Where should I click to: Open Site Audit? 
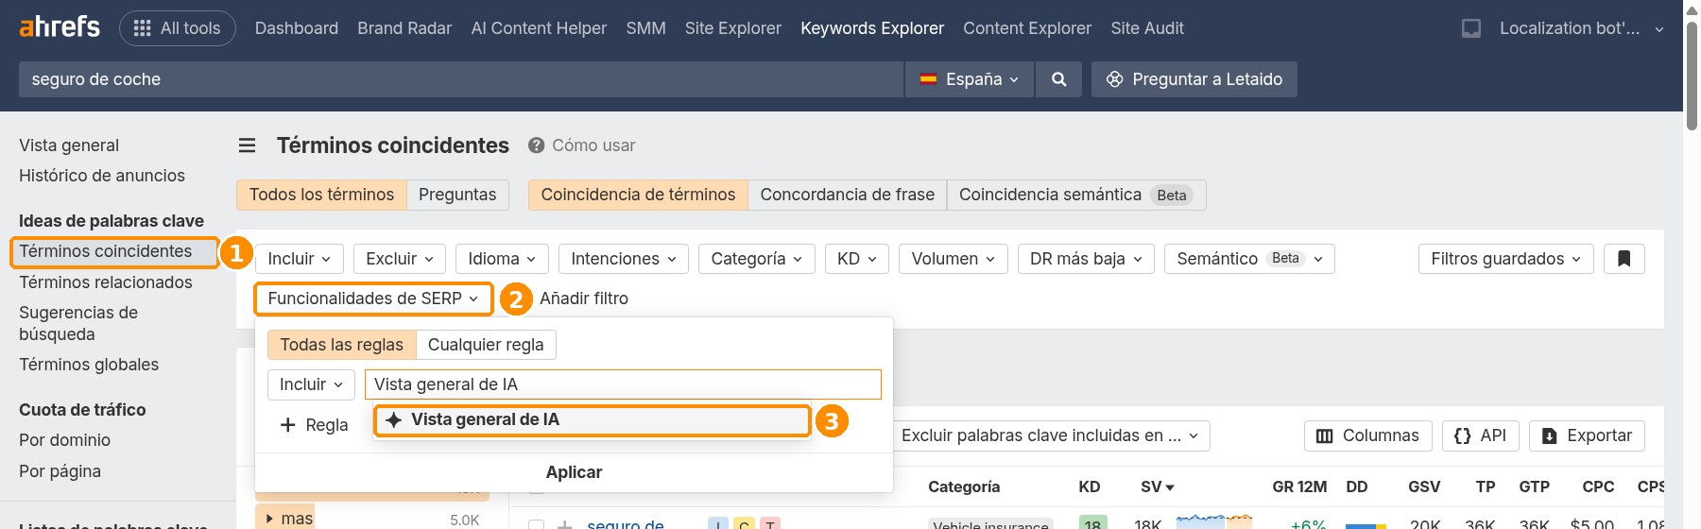tap(1147, 28)
